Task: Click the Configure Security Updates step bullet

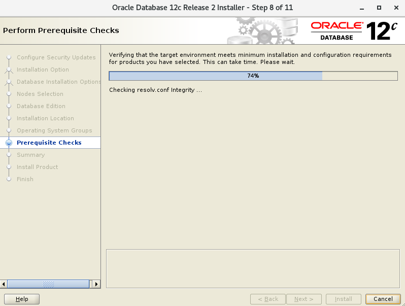Action: (9, 57)
